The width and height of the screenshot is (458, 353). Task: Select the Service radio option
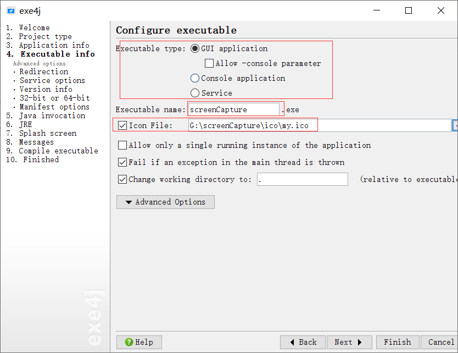(195, 93)
